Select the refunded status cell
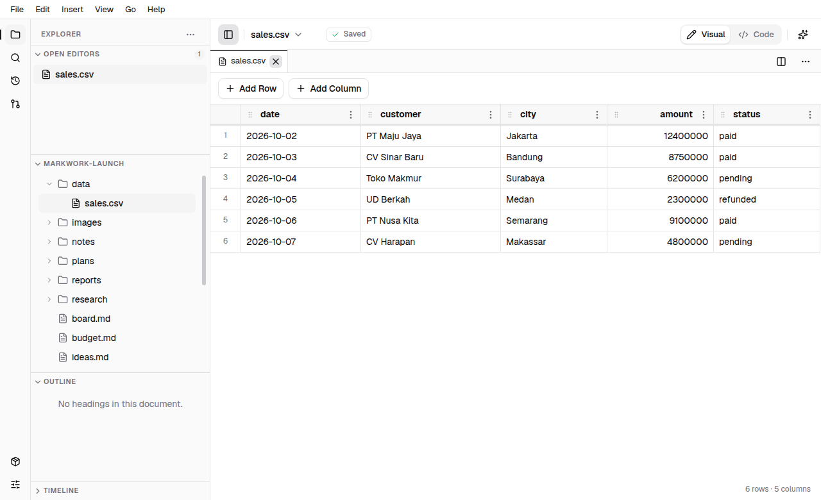The width and height of the screenshot is (821, 500). click(x=766, y=199)
